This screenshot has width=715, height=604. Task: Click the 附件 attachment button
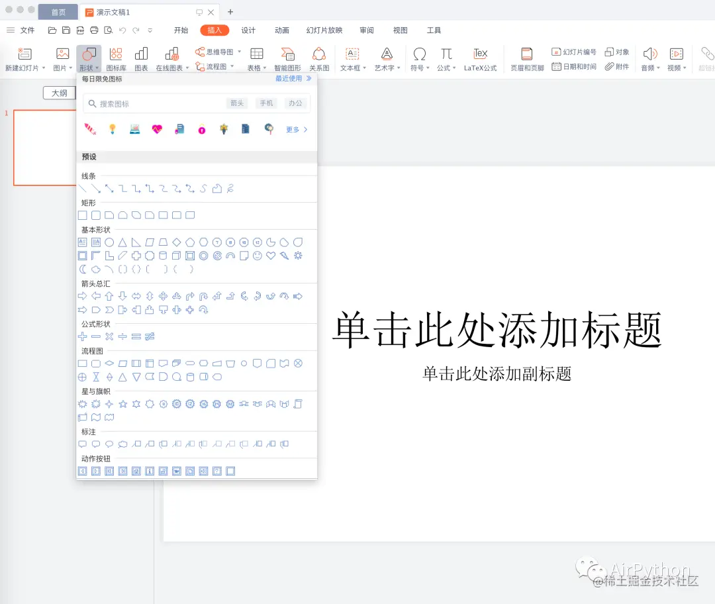pyautogui.click(x=616, y=67)
